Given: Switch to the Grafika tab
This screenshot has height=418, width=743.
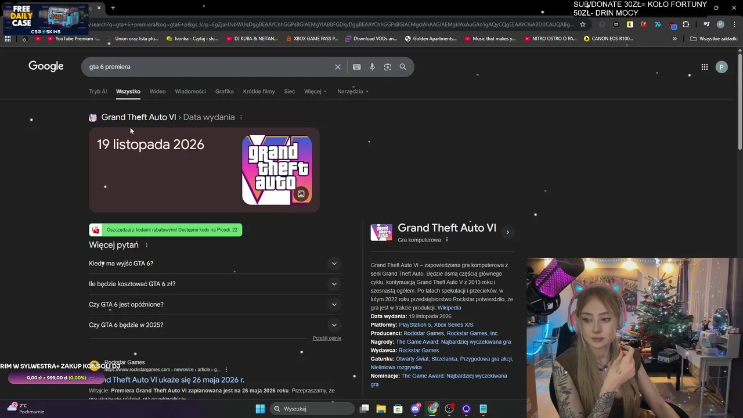Looking at the screenshot, I should (224, 91).
